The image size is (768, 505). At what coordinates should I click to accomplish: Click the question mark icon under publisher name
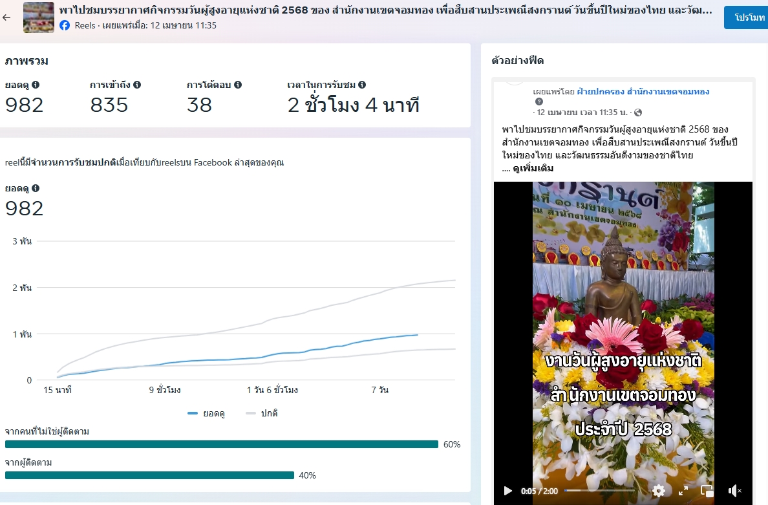(539, 102)
